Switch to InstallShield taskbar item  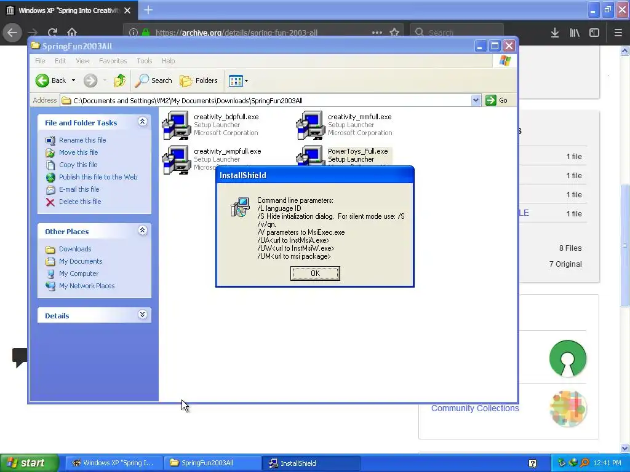coord(311,463)
